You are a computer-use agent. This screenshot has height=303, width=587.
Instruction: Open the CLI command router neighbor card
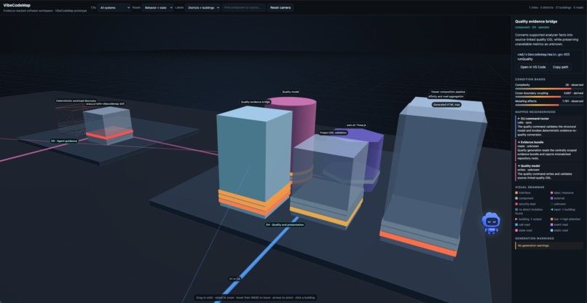pos(549,126)
